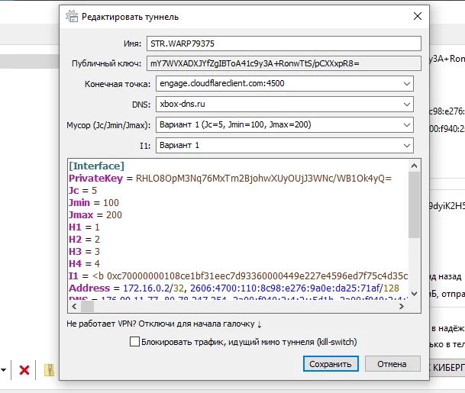Click the config editor scroll-down arrow
The height and width of the screenshot is (393, 465).
coord(414,293)
